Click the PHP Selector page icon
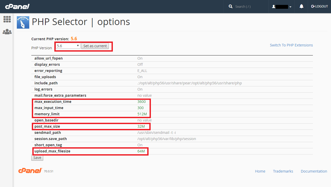 click(23, 22)
